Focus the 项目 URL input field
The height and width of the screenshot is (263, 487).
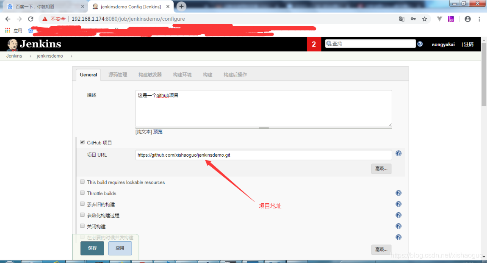[264, 155]
